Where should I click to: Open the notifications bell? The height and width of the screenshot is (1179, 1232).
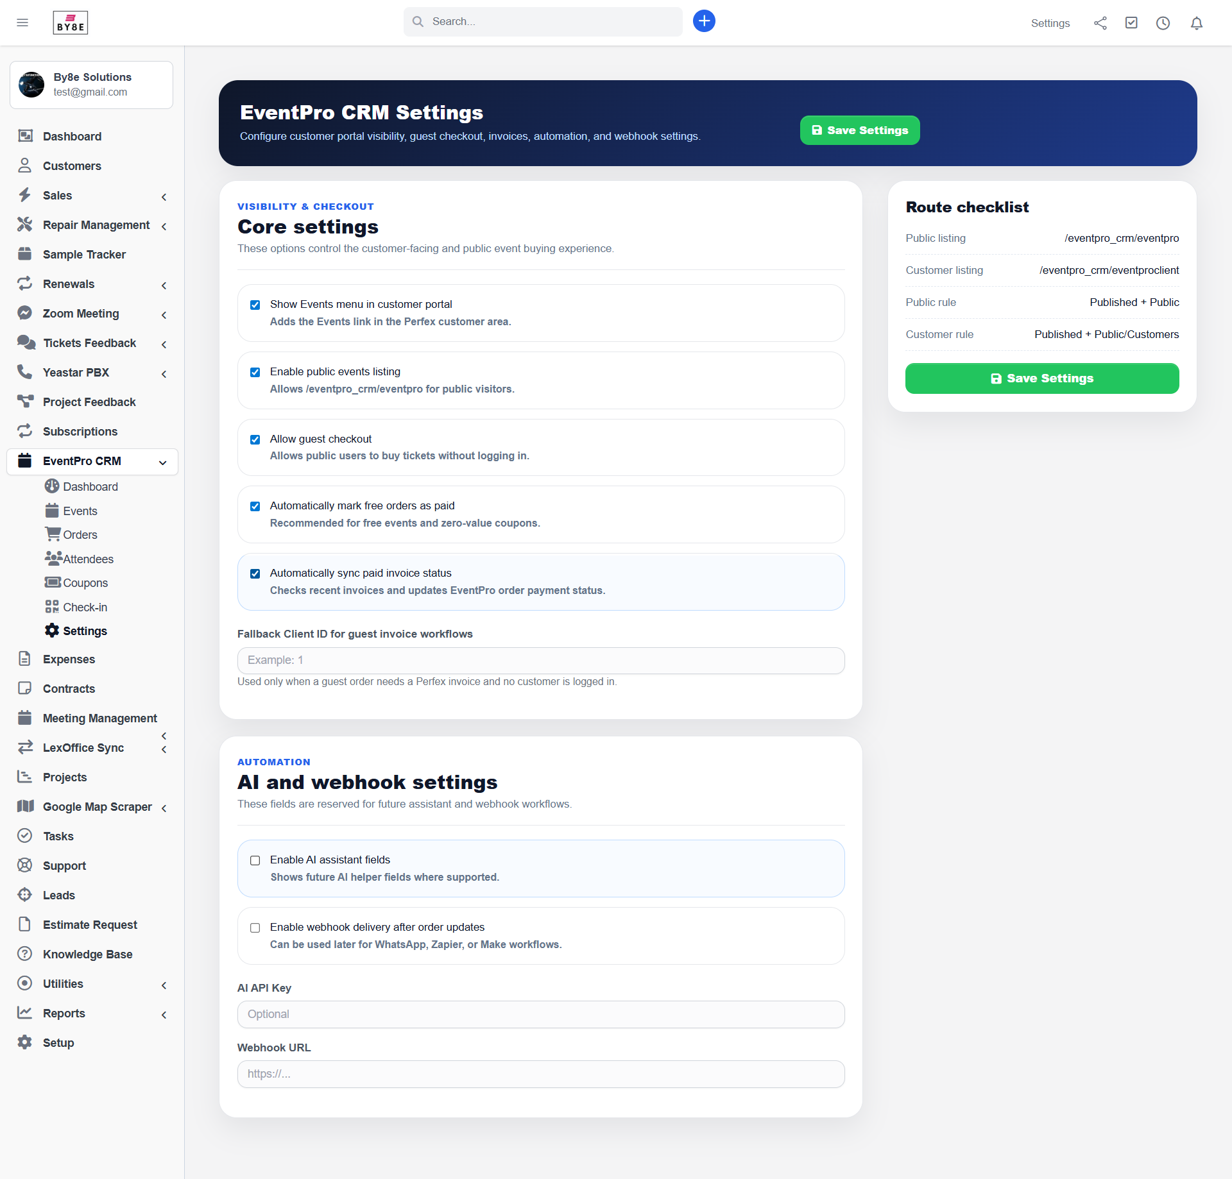pyautogui.click(x=1196, y=23)
